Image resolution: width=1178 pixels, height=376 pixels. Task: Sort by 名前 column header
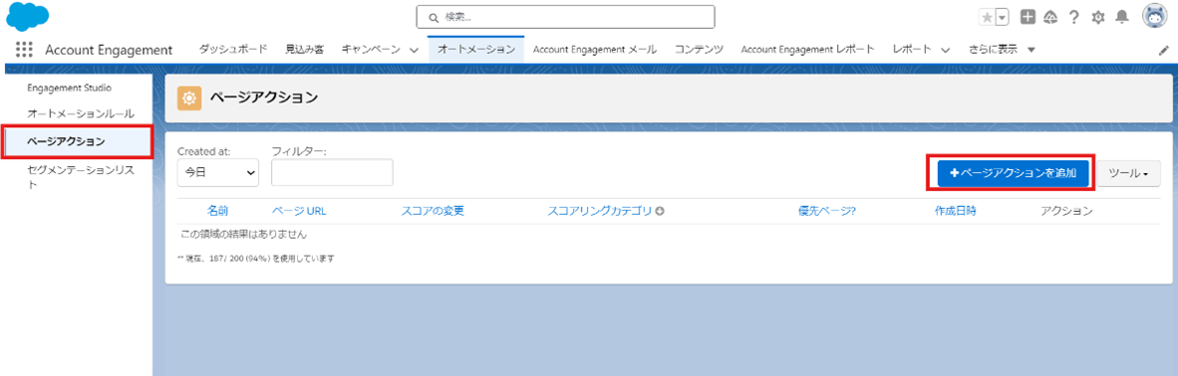coord(218,211)
